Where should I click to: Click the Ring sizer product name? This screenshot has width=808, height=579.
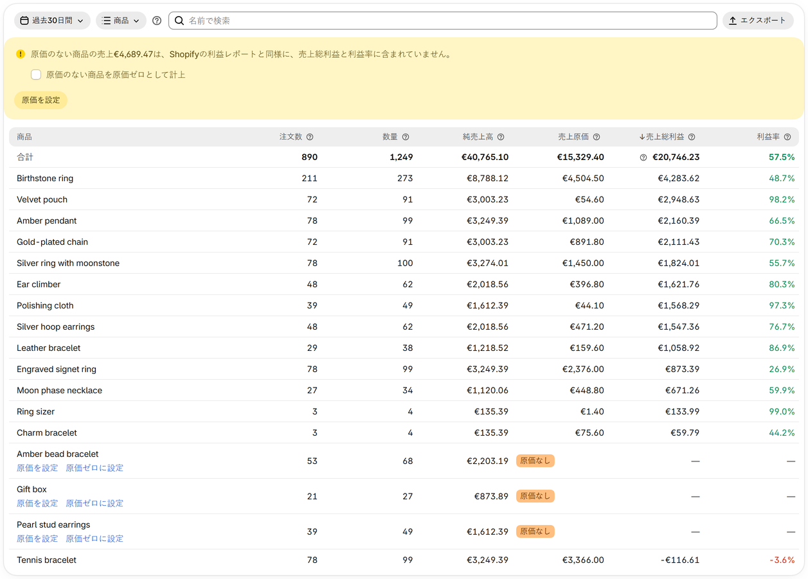tap(35, 411)
